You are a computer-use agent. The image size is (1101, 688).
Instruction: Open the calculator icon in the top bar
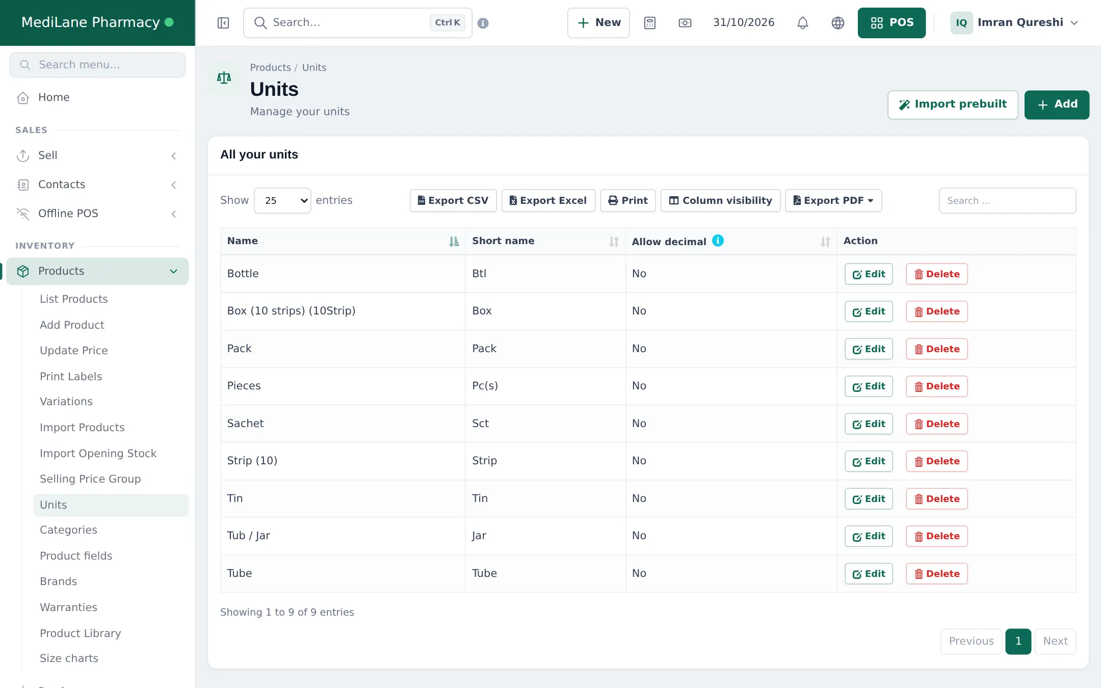650,23
